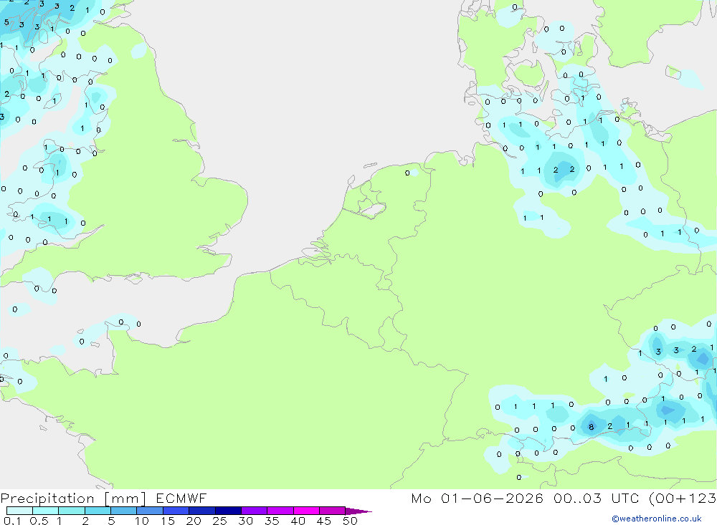The image size is (717, 525).
Task: Click the '8' precipitation value on map
Action: (592, 427)
